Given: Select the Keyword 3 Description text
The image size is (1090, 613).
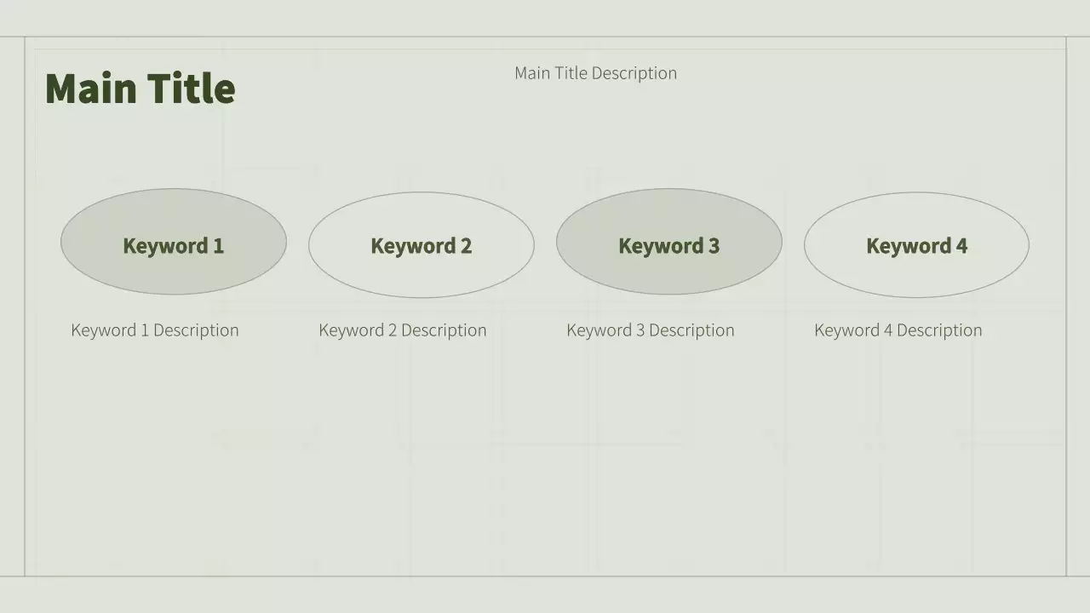Looking at the screenshot, I should (651, 330).
